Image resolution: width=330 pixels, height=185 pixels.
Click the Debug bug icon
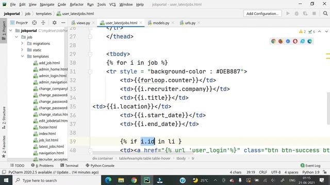point(296,14)
